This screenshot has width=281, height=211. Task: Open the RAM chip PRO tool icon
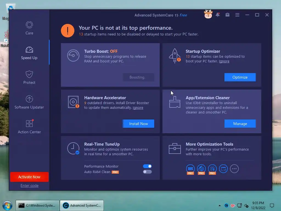pos(190,169)
